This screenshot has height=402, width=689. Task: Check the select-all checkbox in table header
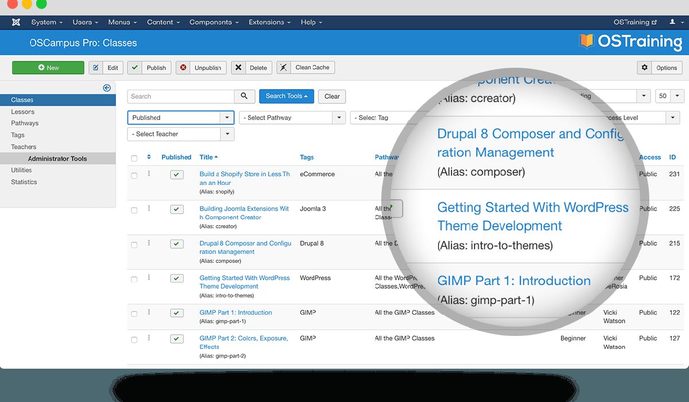(134, 159)
